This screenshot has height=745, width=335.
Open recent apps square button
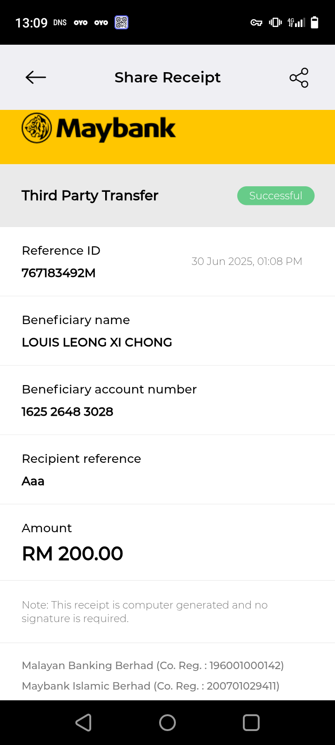point(251,723)
